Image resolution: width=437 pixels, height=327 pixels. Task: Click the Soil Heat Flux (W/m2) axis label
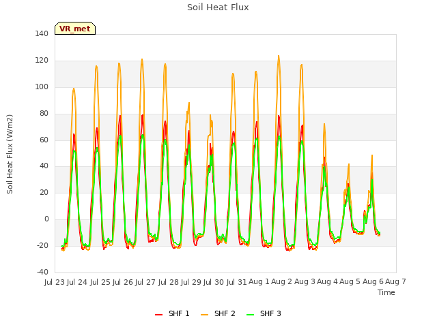pos(10,154)
